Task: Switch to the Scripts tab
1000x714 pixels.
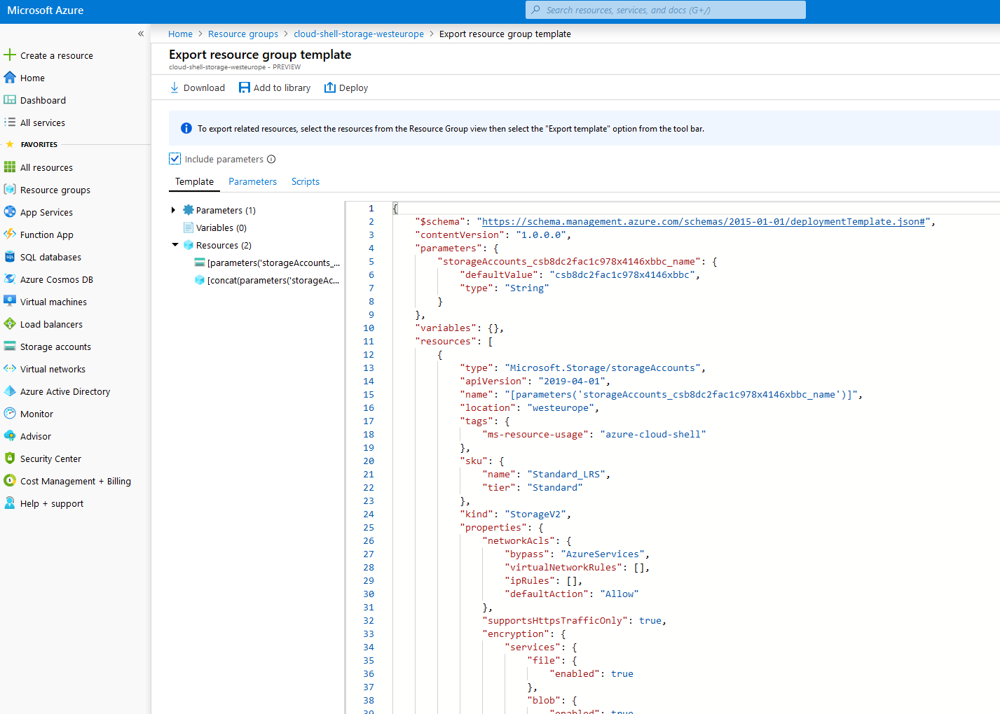Action: 306,181
